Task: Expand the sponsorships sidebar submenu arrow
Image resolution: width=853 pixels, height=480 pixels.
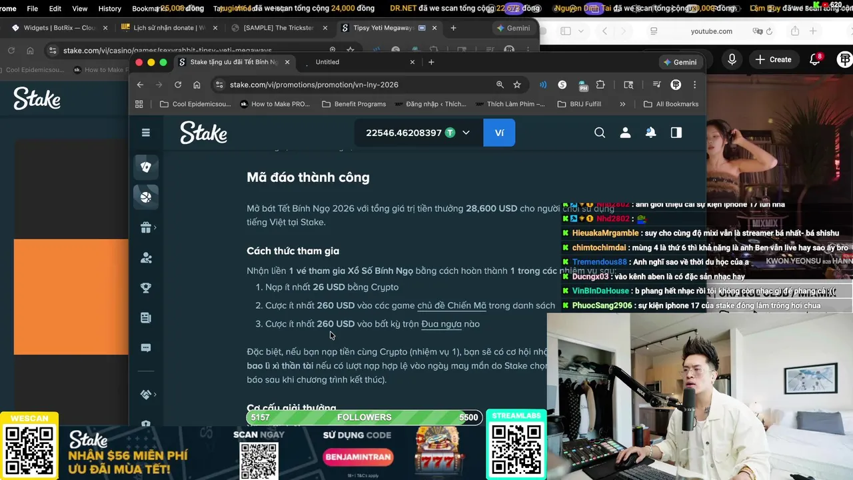Action: point(155,395)
